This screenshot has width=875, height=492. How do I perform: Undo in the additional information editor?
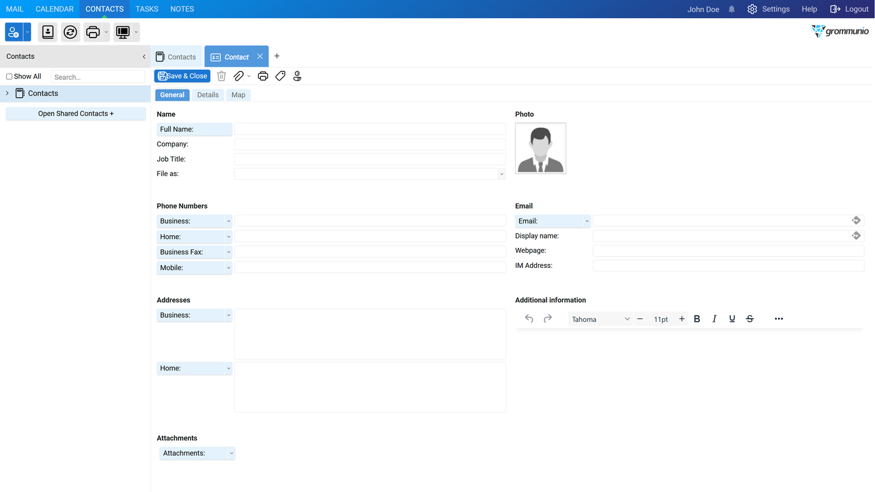pos(529,319)
